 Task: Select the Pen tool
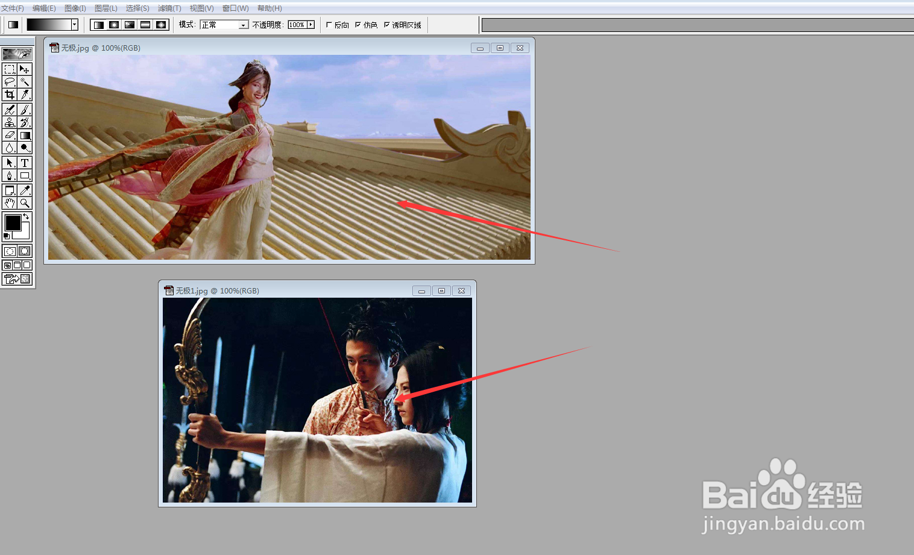coord(10,176)
